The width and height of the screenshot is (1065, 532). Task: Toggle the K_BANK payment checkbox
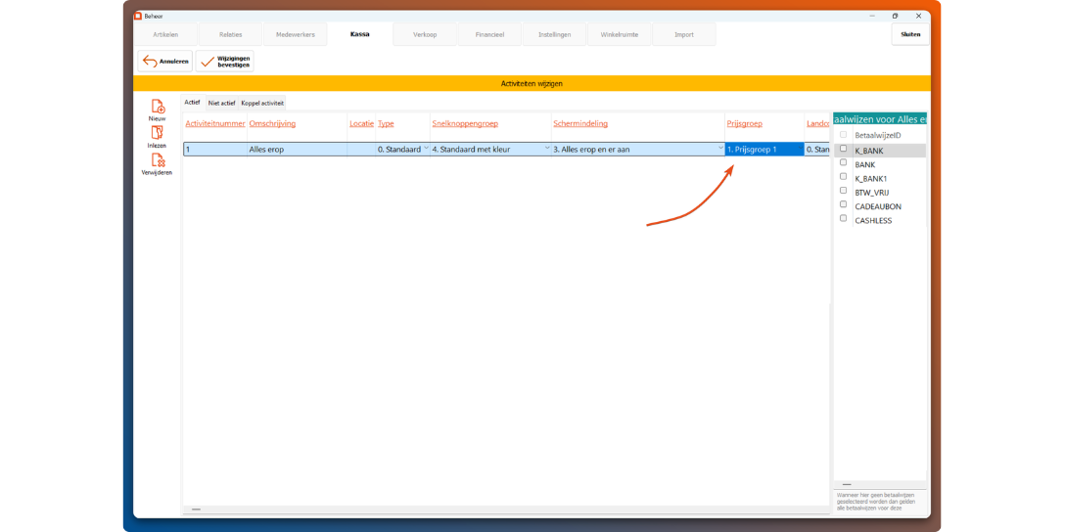[844, 150]
